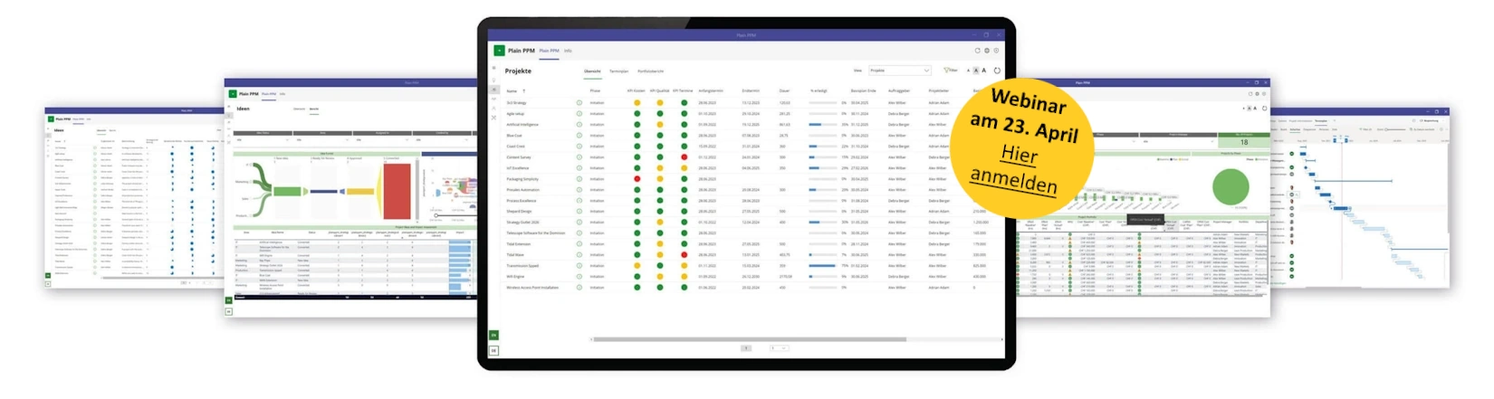The height and width of the screenshot is (399, 1494).
Task: Select the largest A font size button
Action: [984, 71]
